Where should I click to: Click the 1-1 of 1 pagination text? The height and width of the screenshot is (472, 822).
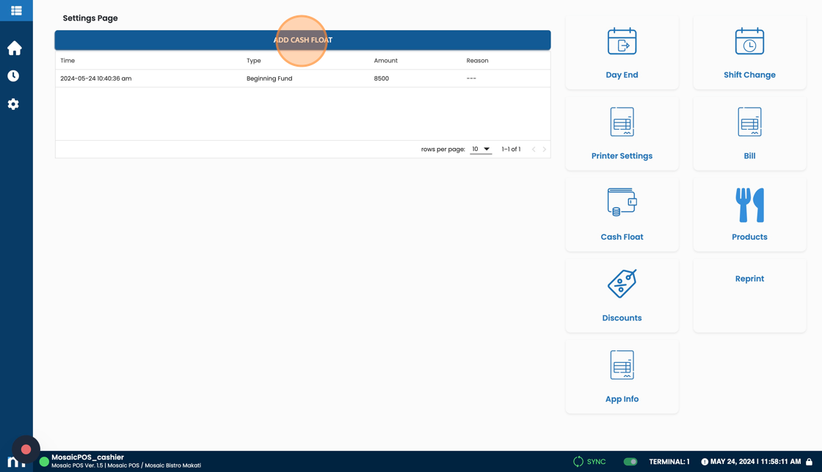[x=511, y=149]
